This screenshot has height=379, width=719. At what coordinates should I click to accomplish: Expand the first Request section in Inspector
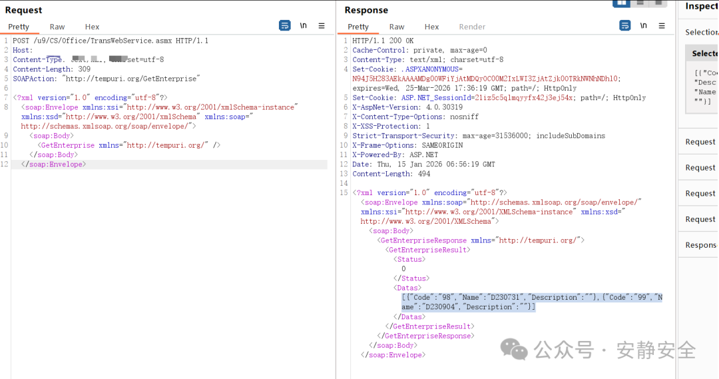(699, 142)
